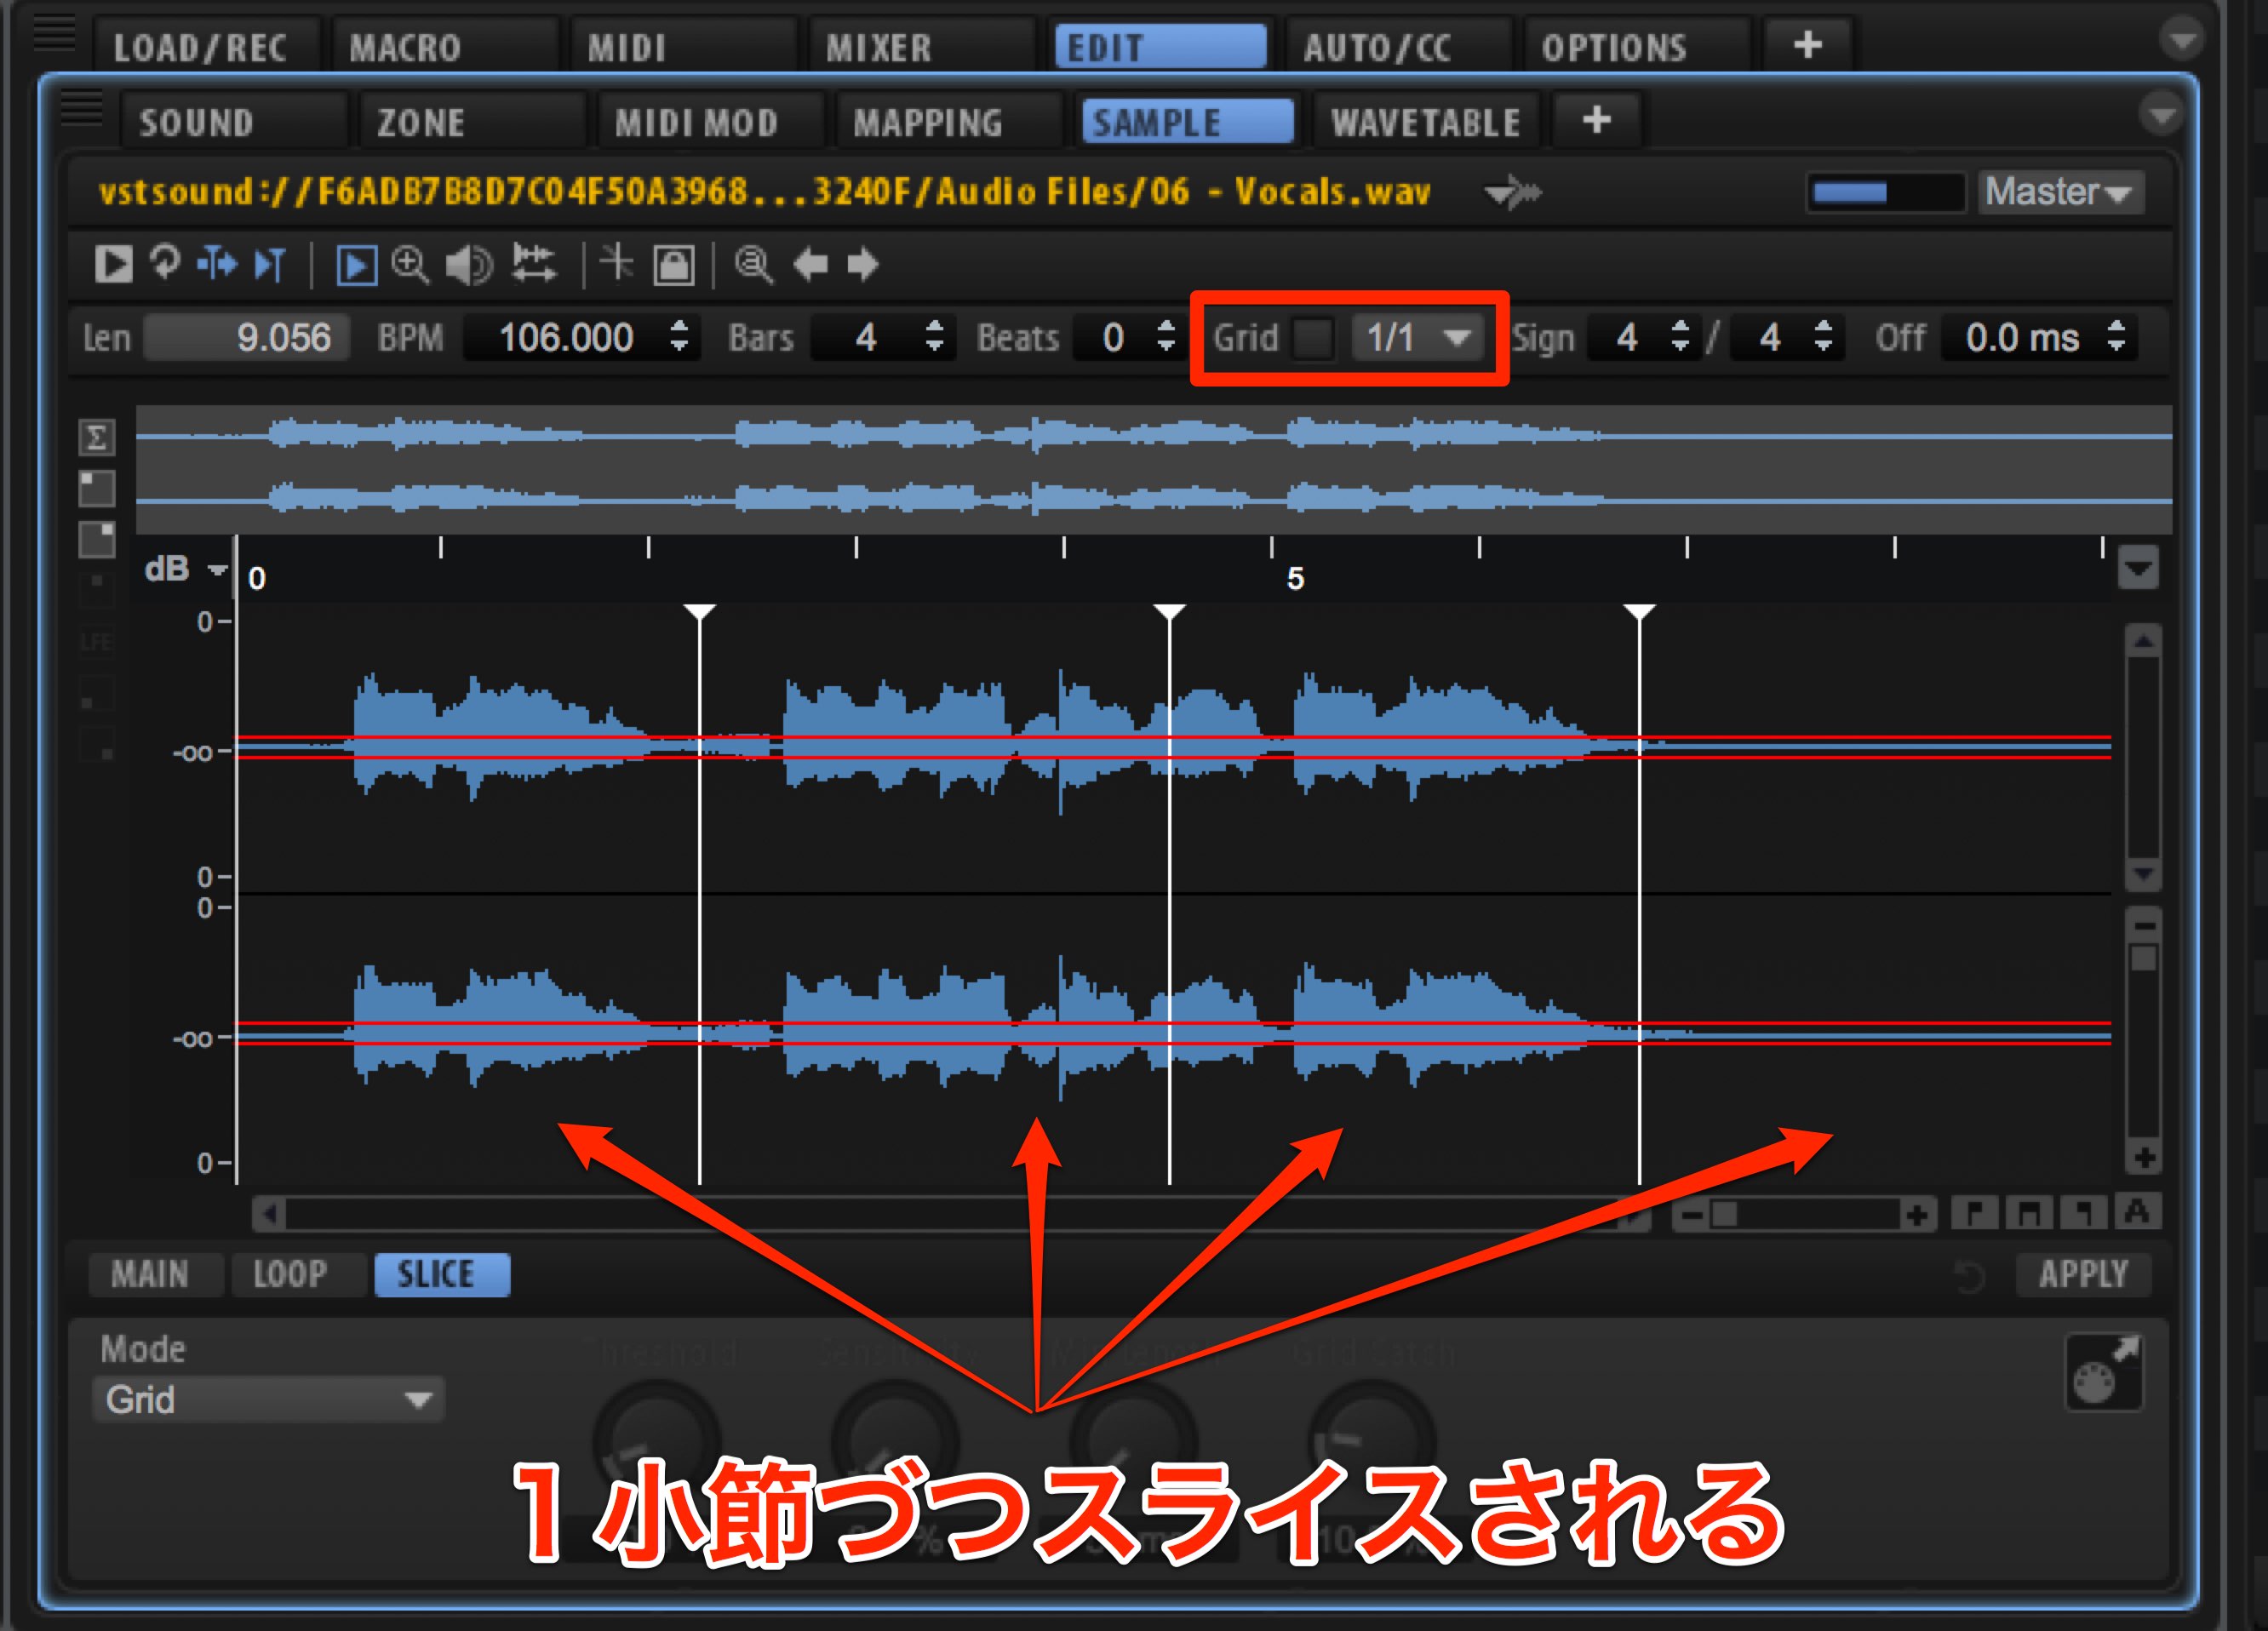2268x1631 pixels.
Task: Switch to the LOAD/REC tab
Action: [207, 47]
